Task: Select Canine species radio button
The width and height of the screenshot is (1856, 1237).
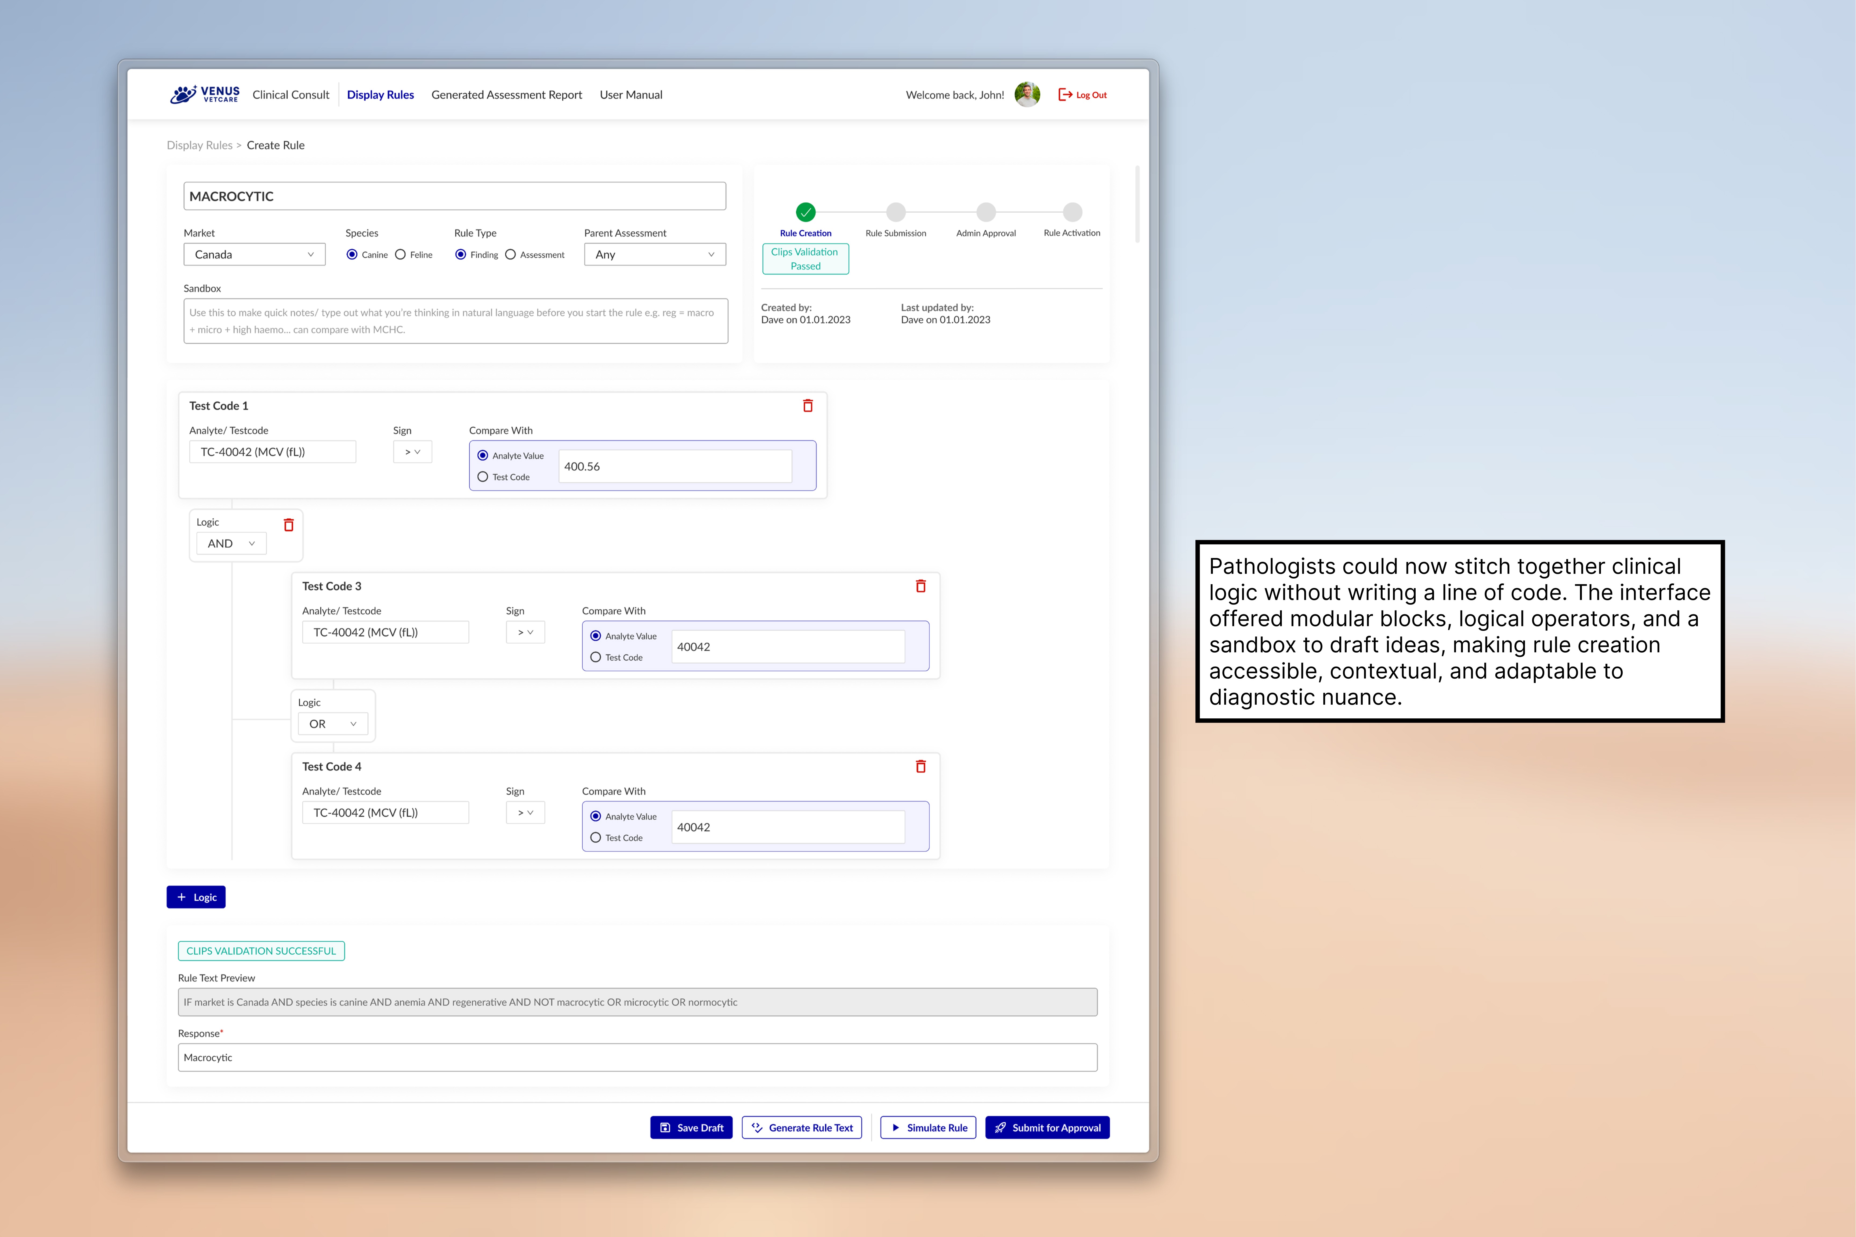Action: (352, 255)
